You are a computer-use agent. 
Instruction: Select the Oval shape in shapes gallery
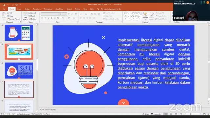[x=136, y=13]
